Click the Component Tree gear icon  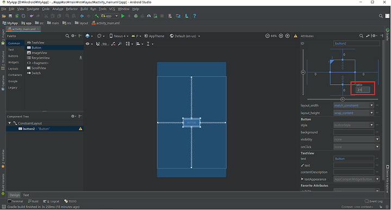(73, 116)
